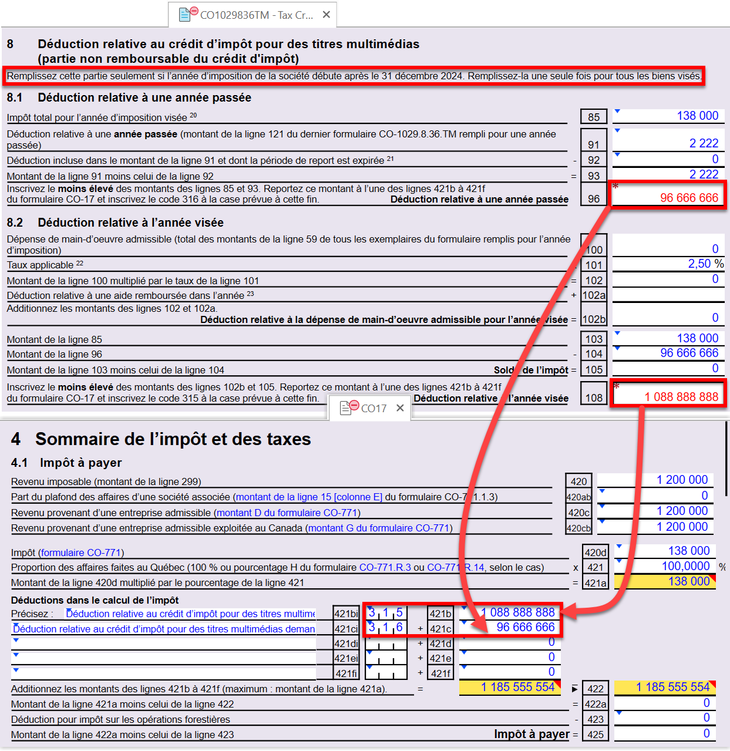Click the line 425 tax payable field
Screen dimensions: 730x751
point(664,733)
